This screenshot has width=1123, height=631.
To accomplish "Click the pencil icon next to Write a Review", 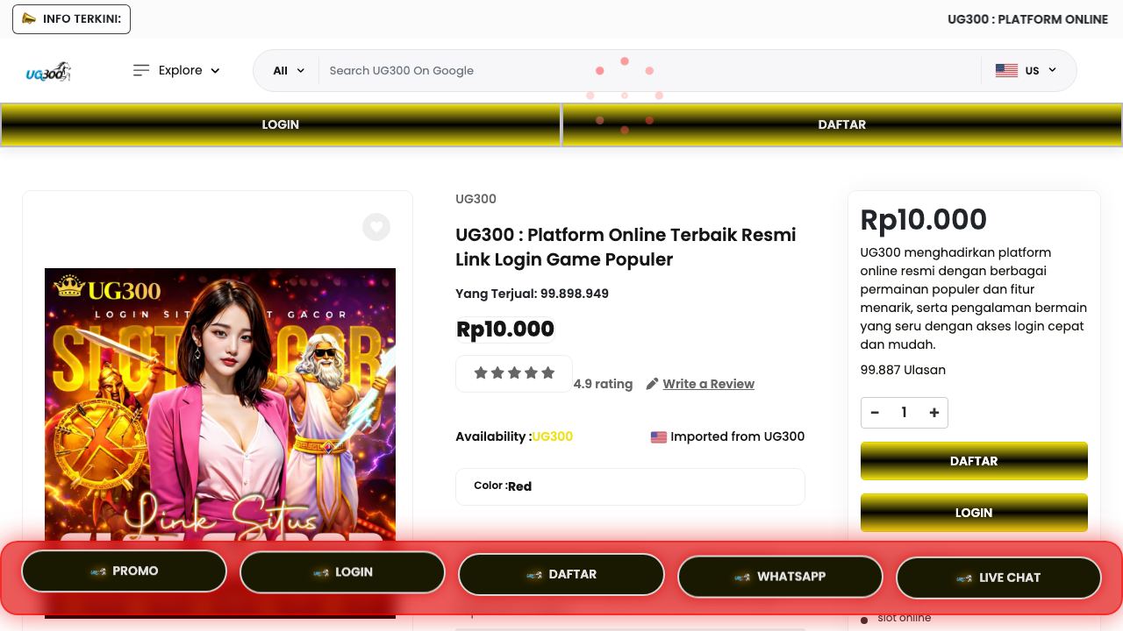I will pyautogui.click(x=652, y=384).
